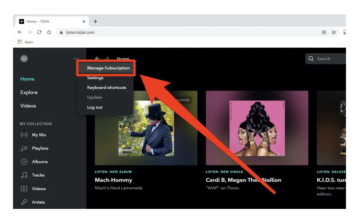Open Playlists in My Collection
The image size is (359, 218).
pos(40,148)
